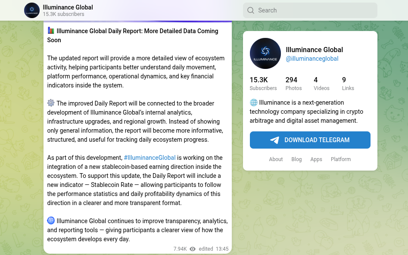Open the Platform footer link
Image resolution: width=408 pixels, height=255 pixels.
pyautogui.click(x=341, y=159)
